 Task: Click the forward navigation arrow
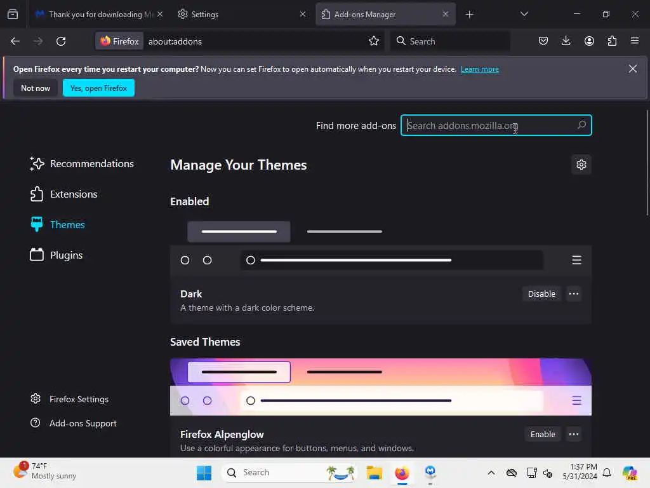click(x=38, y=41)
